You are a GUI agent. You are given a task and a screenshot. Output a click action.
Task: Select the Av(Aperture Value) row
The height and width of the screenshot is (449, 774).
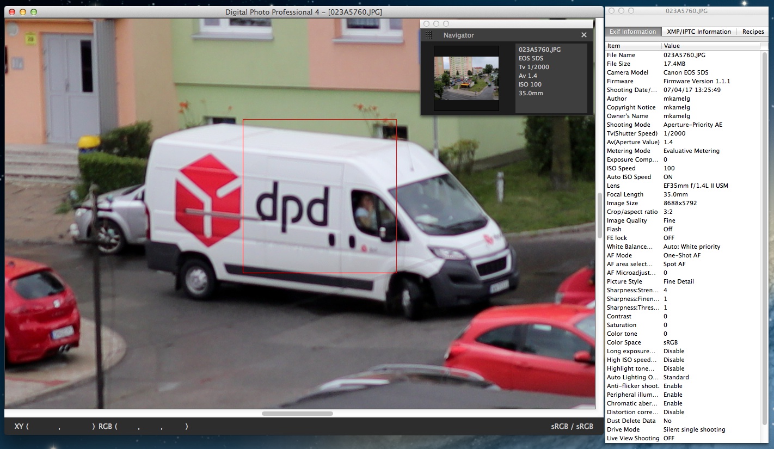coord(683,142)
